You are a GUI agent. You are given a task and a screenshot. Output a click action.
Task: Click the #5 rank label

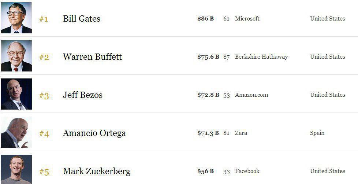[x=44, y=172]
